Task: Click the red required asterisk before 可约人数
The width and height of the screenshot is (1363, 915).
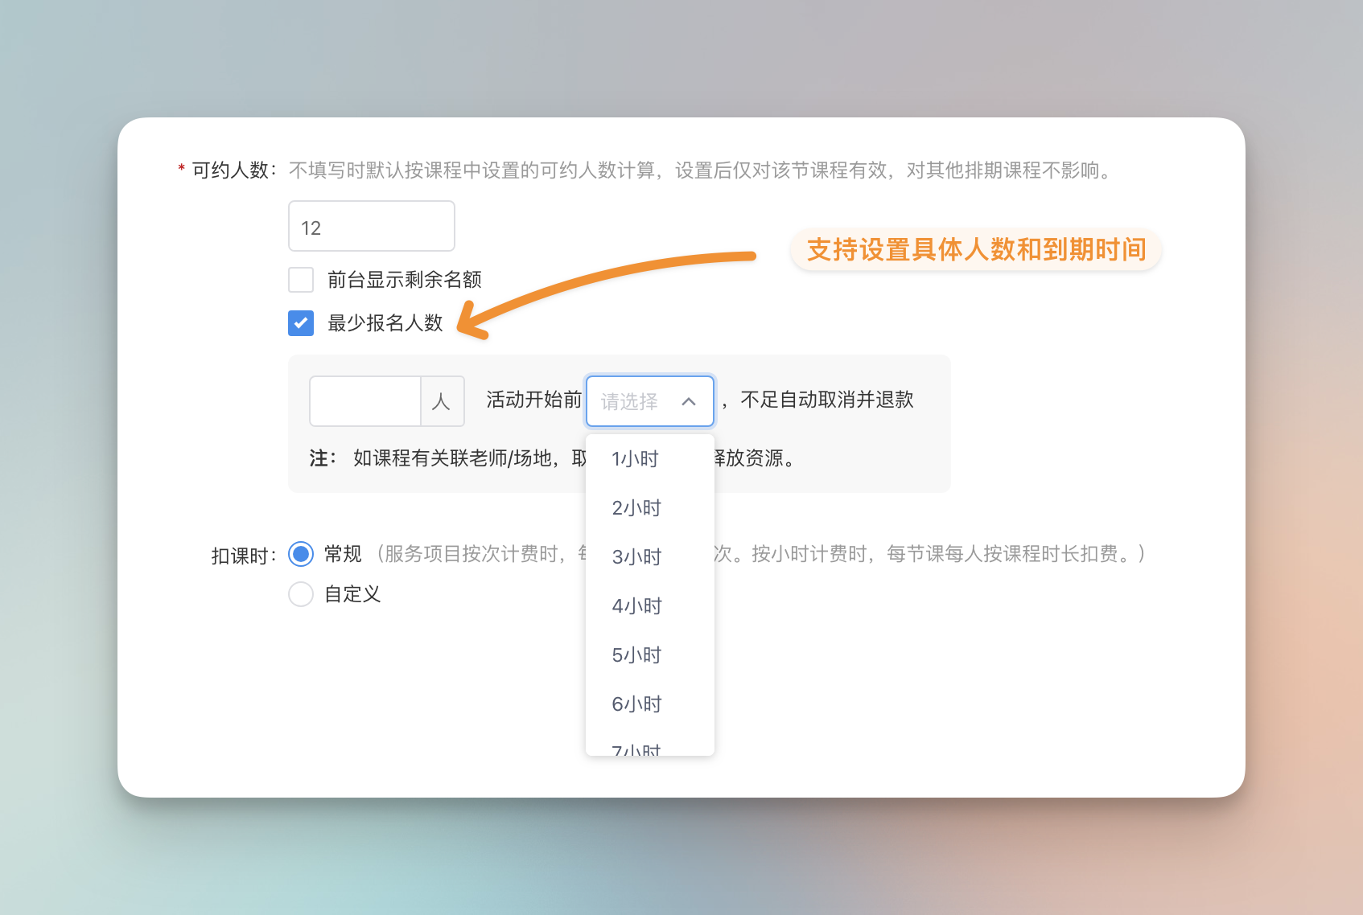Action: click(x=182, y=170)
